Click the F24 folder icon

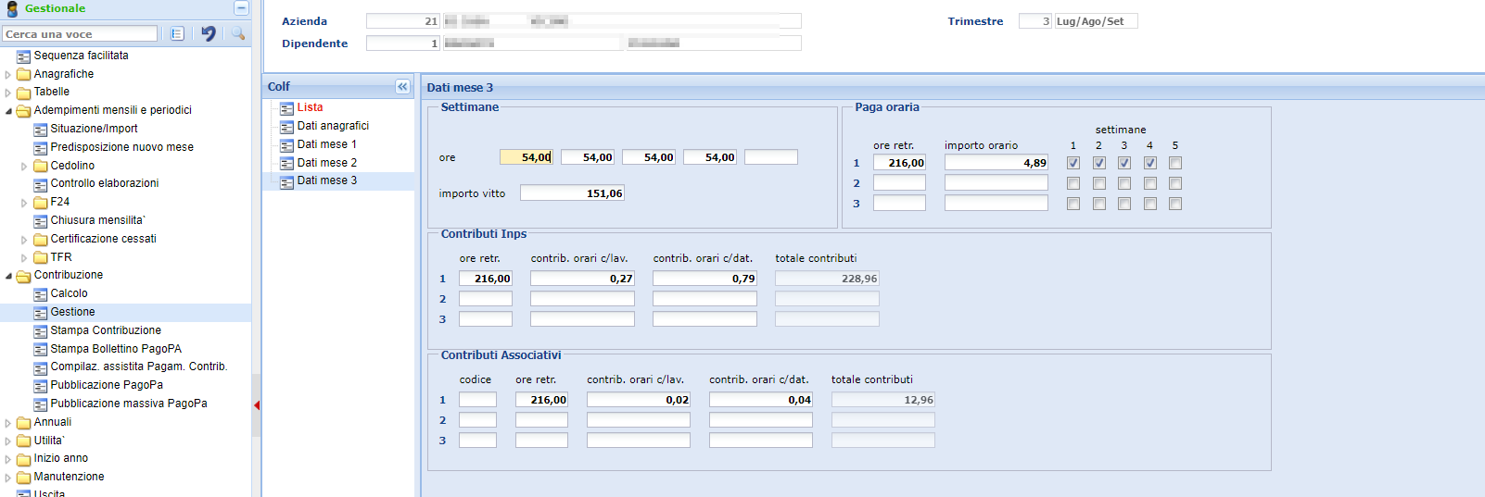41,202
